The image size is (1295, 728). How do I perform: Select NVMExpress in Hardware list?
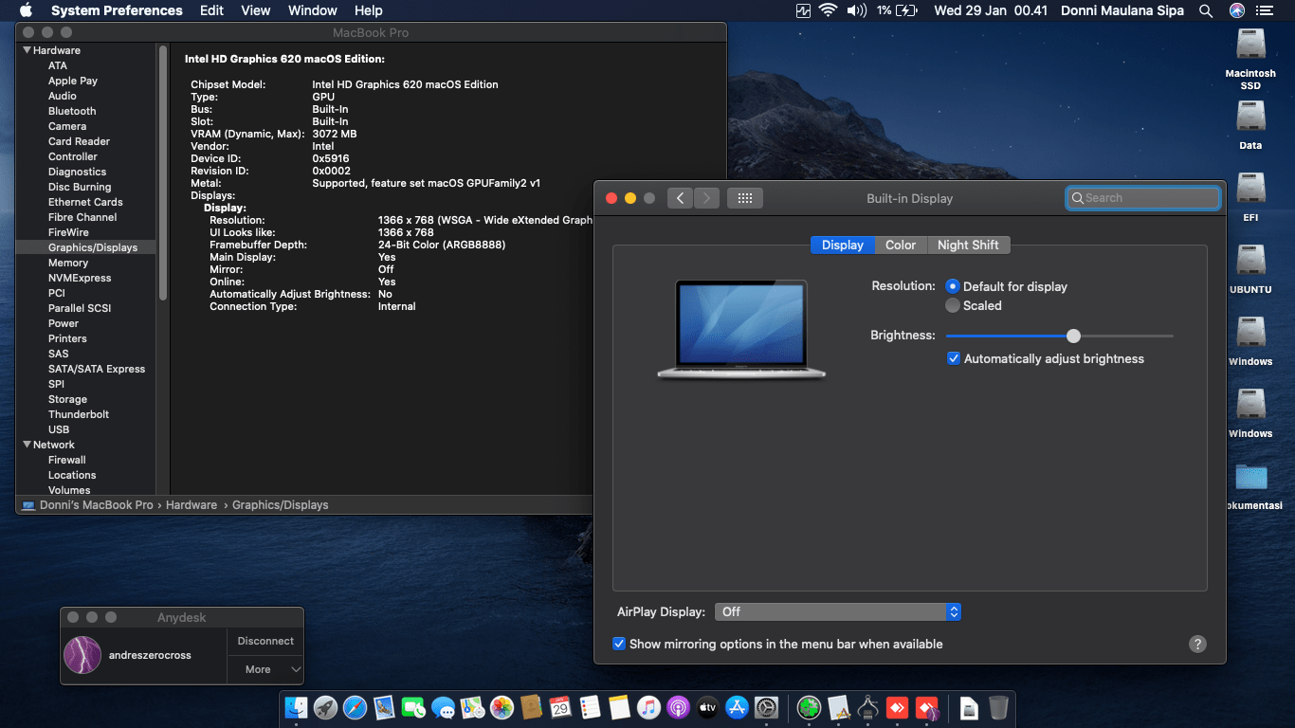click(80, 278)
